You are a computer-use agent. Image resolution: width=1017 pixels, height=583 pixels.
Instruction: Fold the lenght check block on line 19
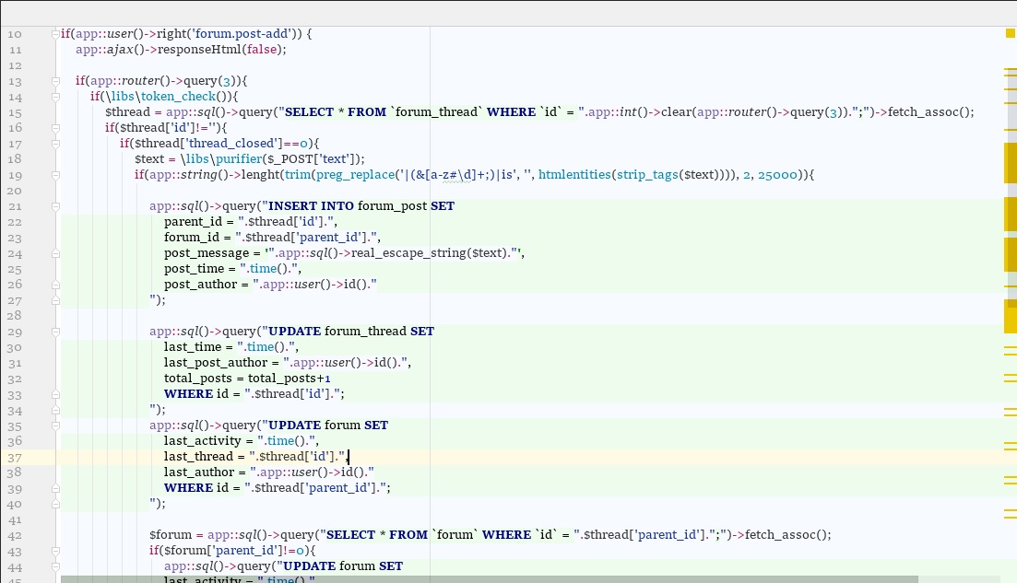pos(55,175)
